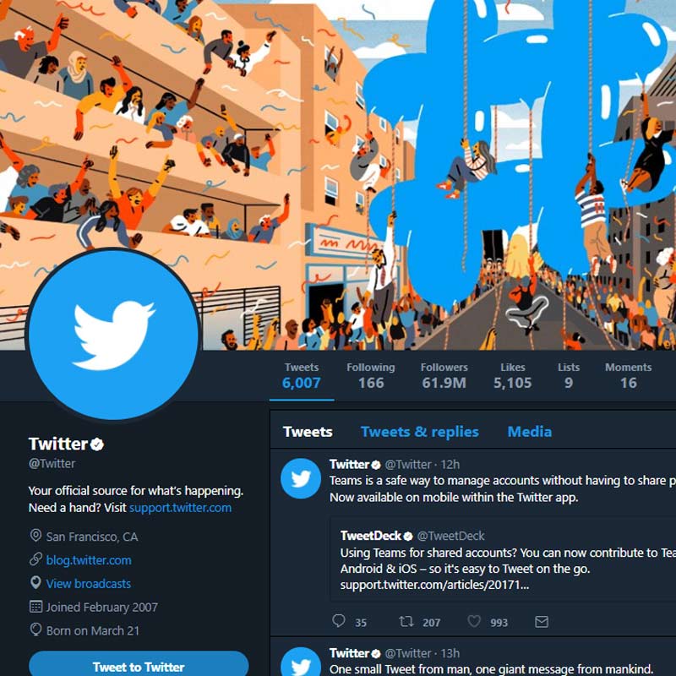Open the Media tab
676x676 pixels.
[x=530, y=432]
